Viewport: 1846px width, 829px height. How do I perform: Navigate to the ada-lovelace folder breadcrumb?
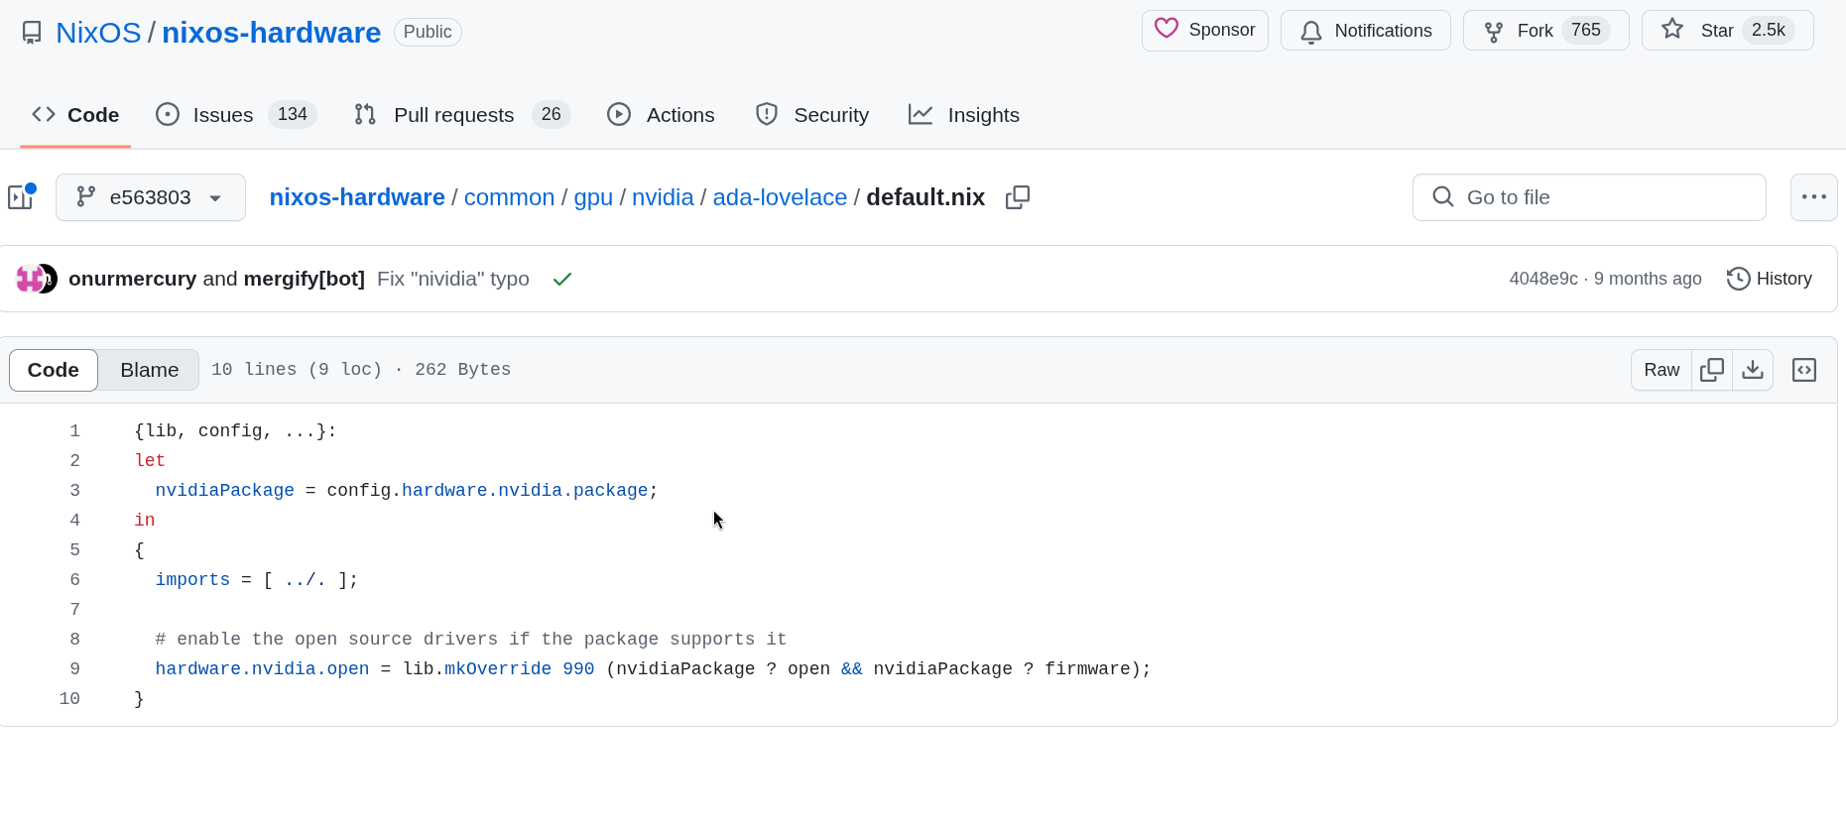[x=780, y=197]
